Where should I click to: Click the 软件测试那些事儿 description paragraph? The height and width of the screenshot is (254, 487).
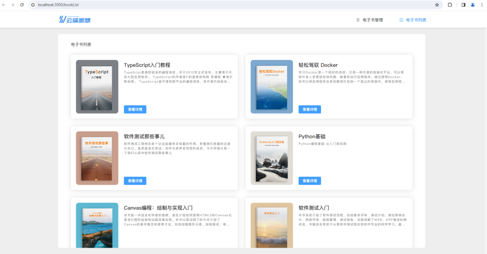(177, 148)
